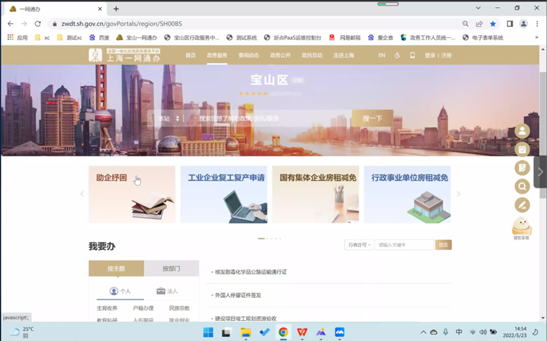Click the small 搜索 button beside the keyword field
Image resolution: width=547 pixels, height=341 pixels.
443,245
